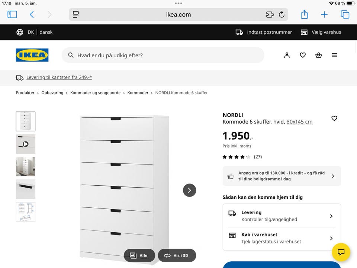
Task: Change country via globe icon
Action: coord(20,32)
